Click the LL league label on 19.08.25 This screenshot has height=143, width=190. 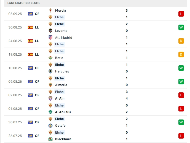[x=37, y=54]
